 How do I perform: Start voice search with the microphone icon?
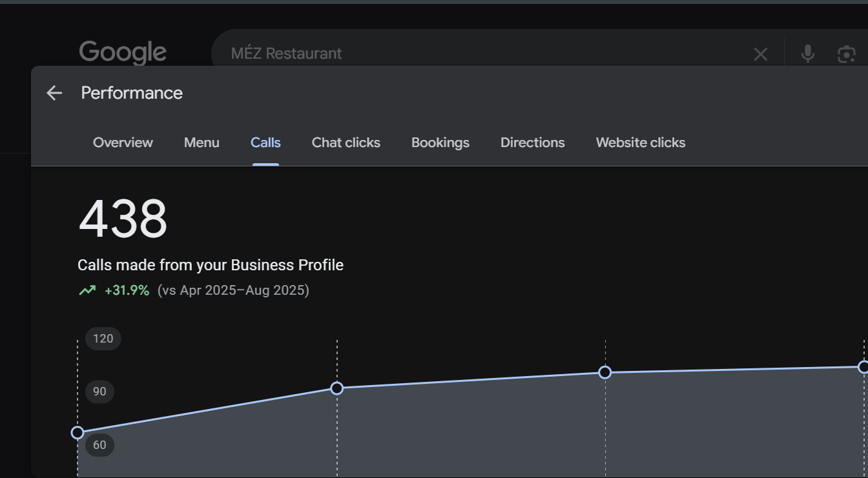tap(807, 54)
